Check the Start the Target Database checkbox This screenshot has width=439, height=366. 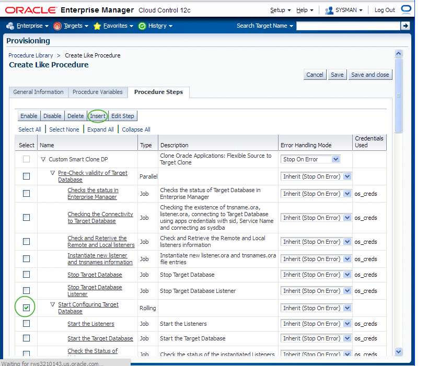coord(26,338)
